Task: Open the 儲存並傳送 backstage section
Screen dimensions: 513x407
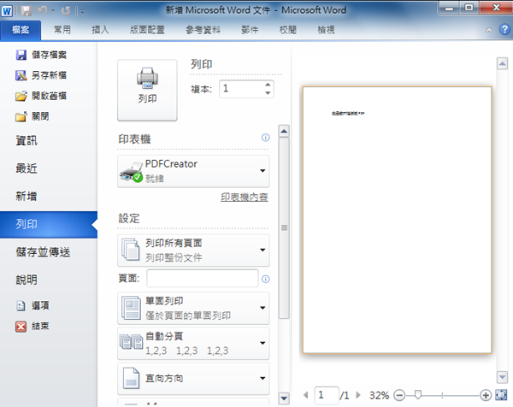Action: click(43, 252)
